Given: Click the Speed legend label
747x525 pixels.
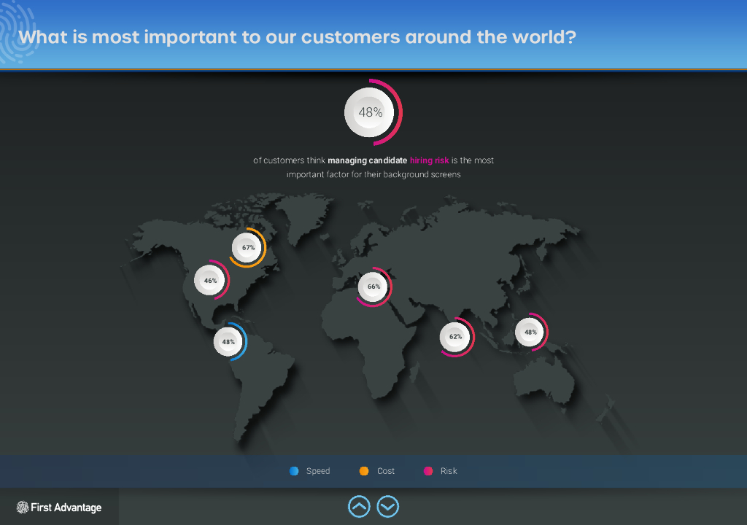Looking at the screenshot, I should pyautogui.click(x=318, y=471).
